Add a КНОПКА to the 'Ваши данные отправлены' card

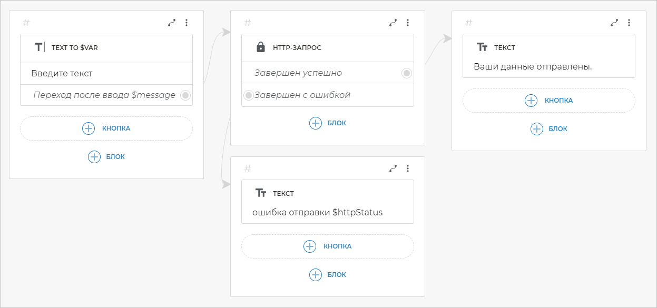pos(549,100)
